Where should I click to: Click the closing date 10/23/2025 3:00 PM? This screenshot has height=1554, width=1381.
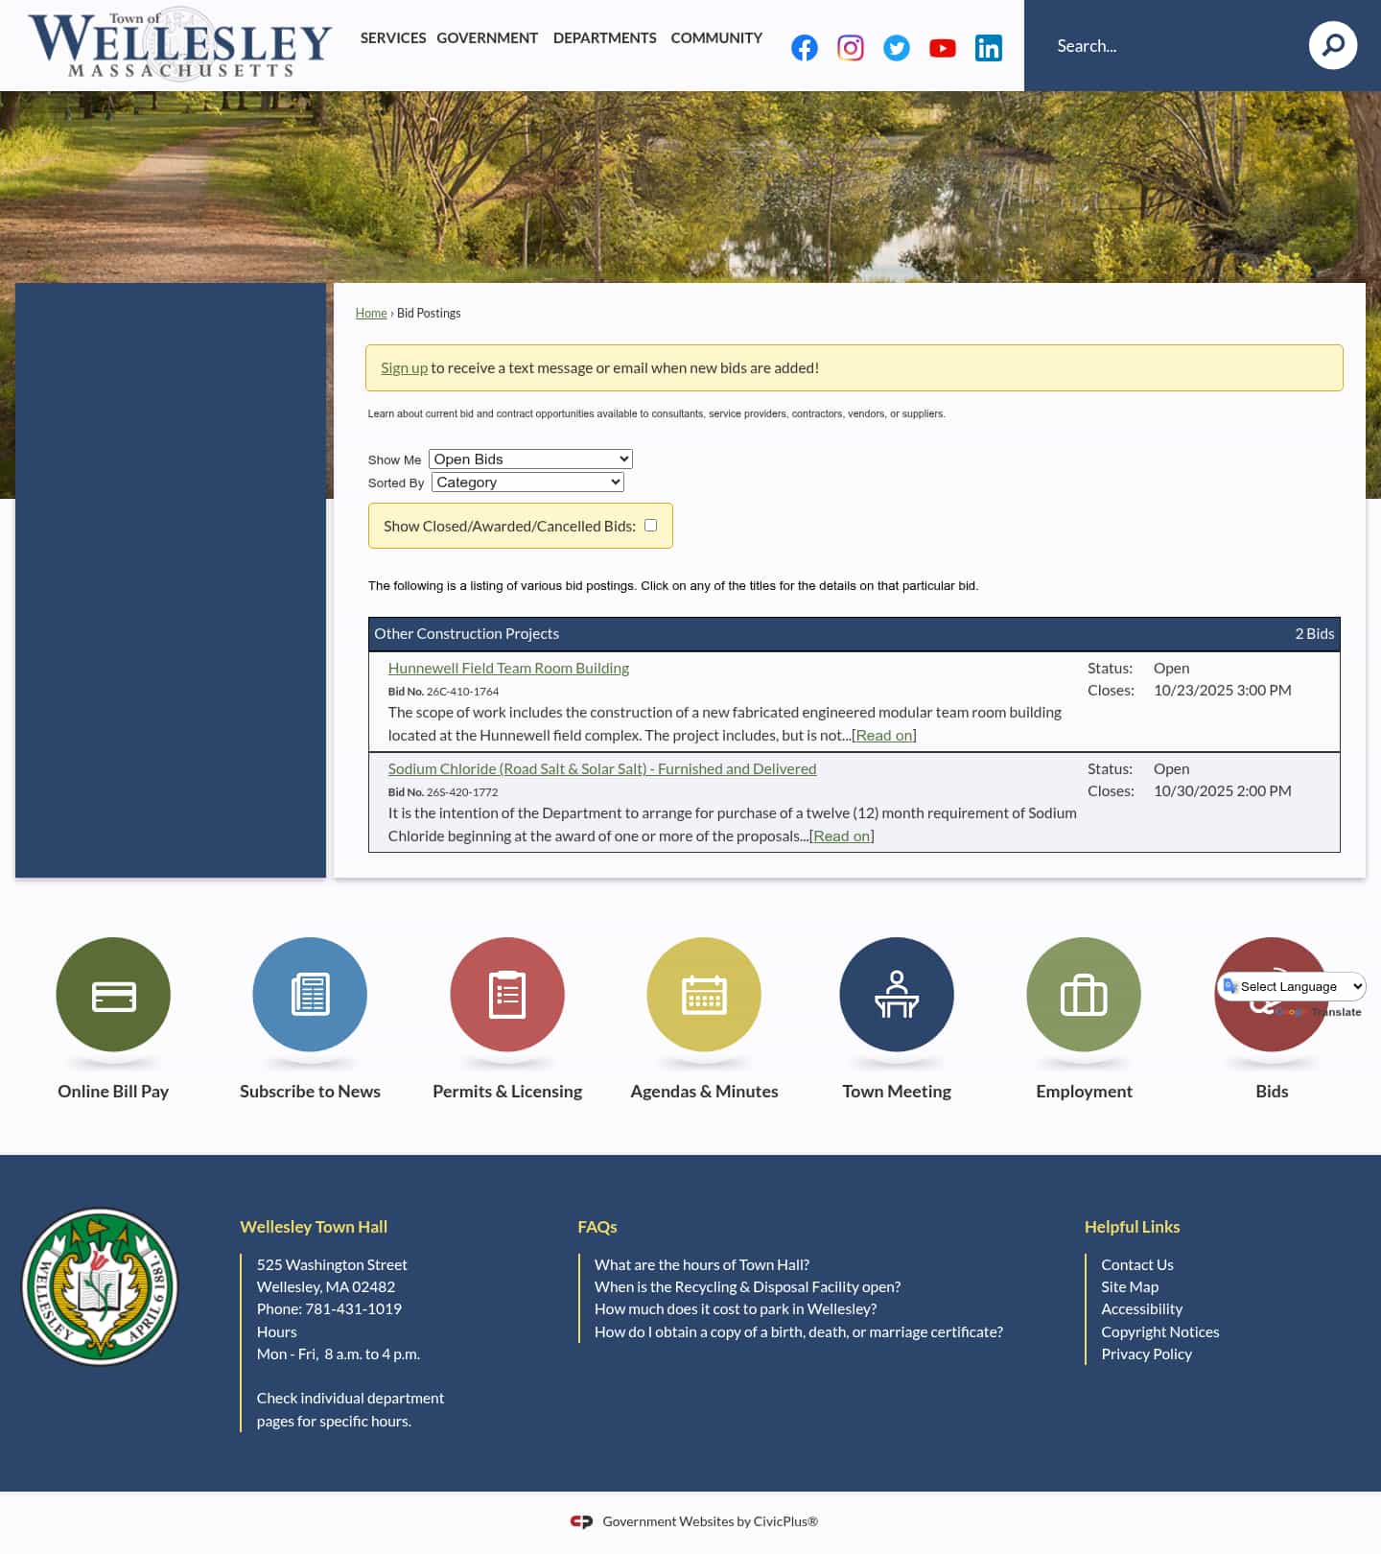tap(1222, 691)
